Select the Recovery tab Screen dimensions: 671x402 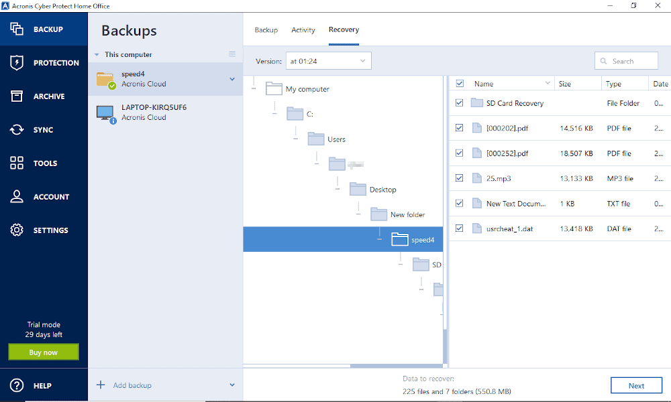[344, 29]
